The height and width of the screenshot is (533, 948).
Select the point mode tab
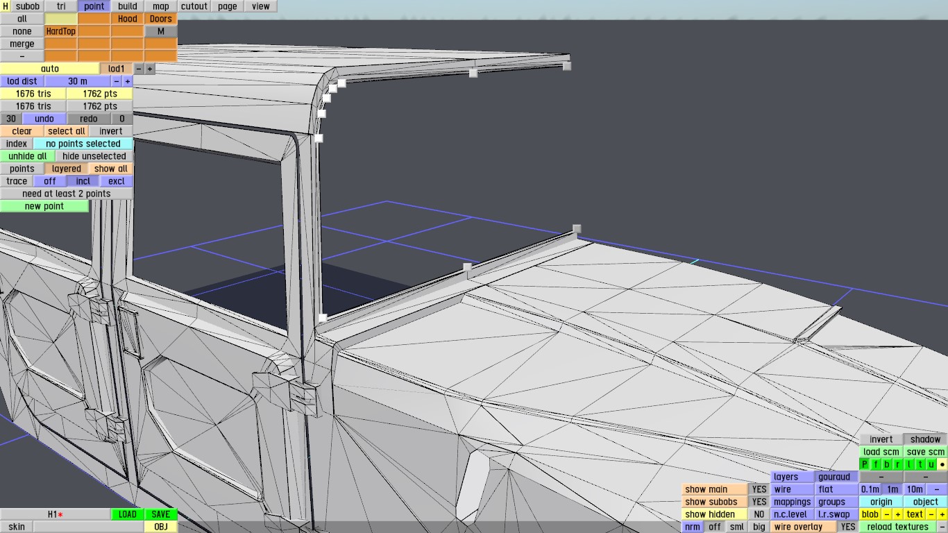(x=94, y=6)
